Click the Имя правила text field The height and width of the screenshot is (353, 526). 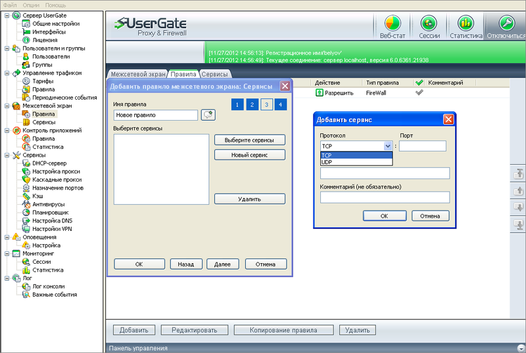(156, 115)
